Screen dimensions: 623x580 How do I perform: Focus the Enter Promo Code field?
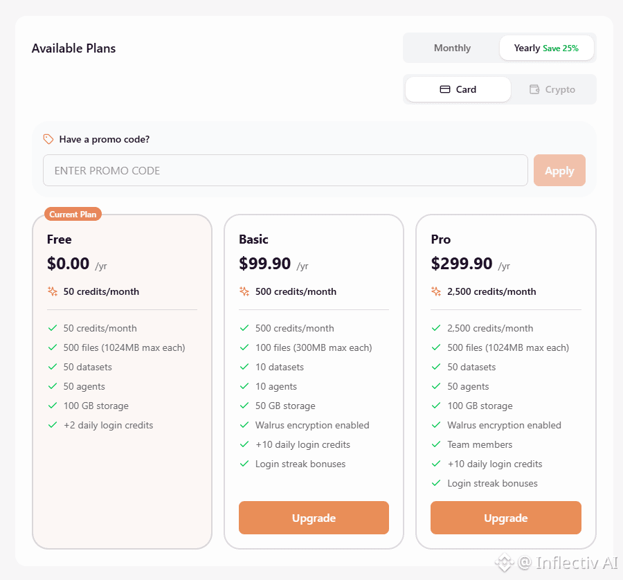pyautogui.click(x=285, y=170)
